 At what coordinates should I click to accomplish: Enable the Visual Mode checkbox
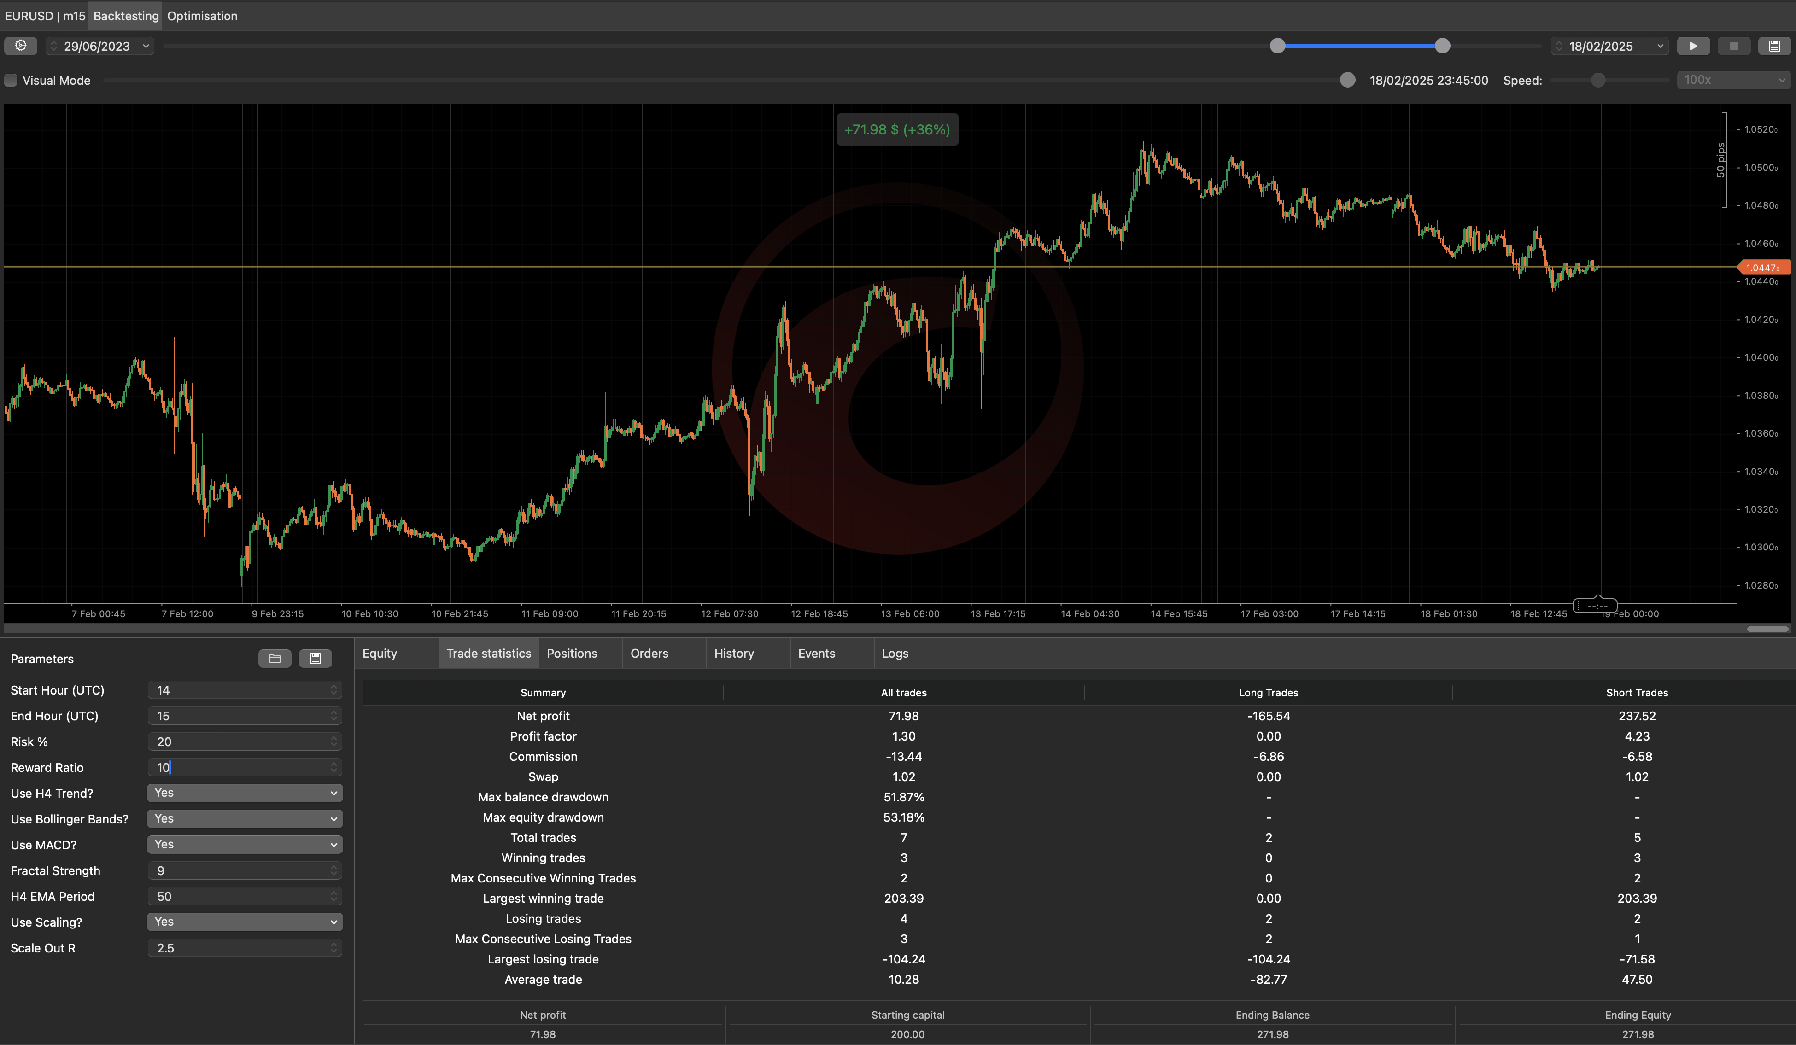[x=12, y=81]
